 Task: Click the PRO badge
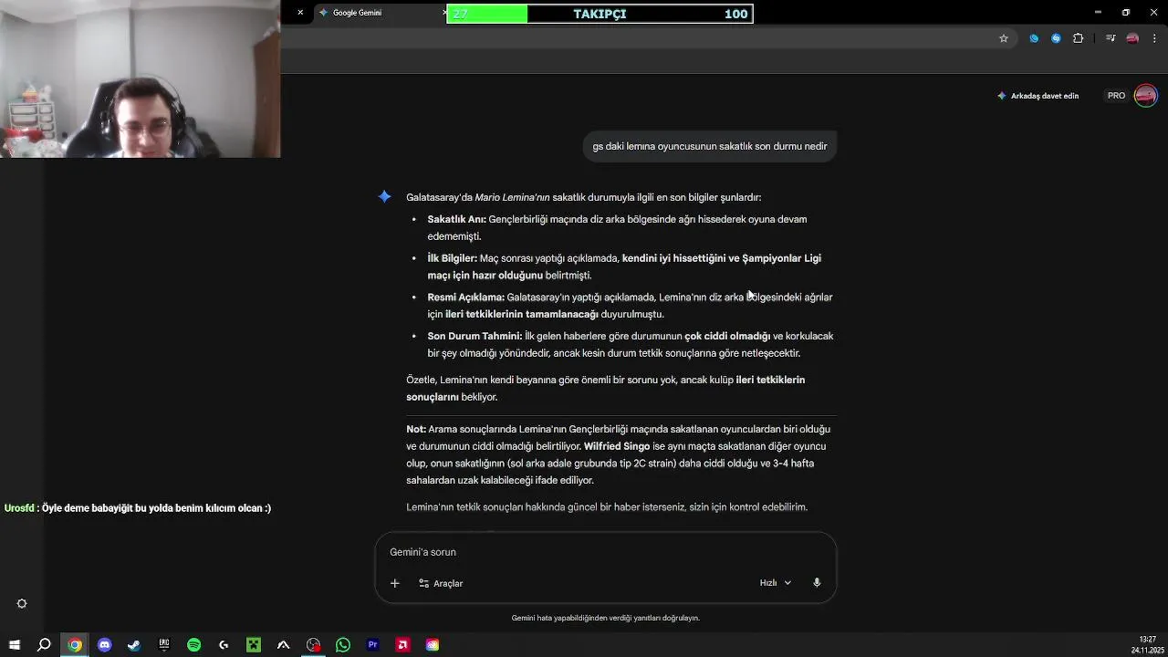click(x=1116, y=96)
